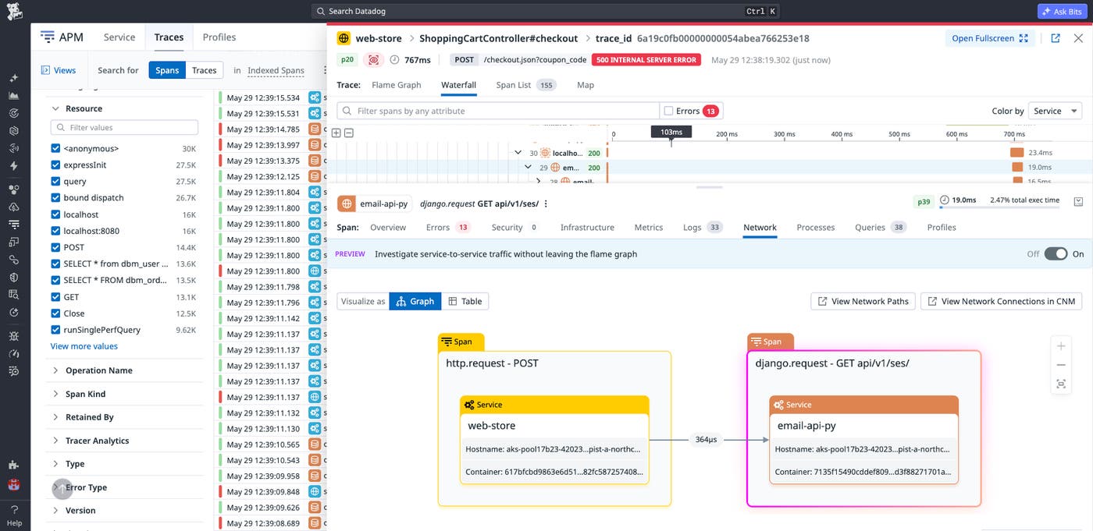Expand the Version facet
1093x531 pixels.
[55, 511]
